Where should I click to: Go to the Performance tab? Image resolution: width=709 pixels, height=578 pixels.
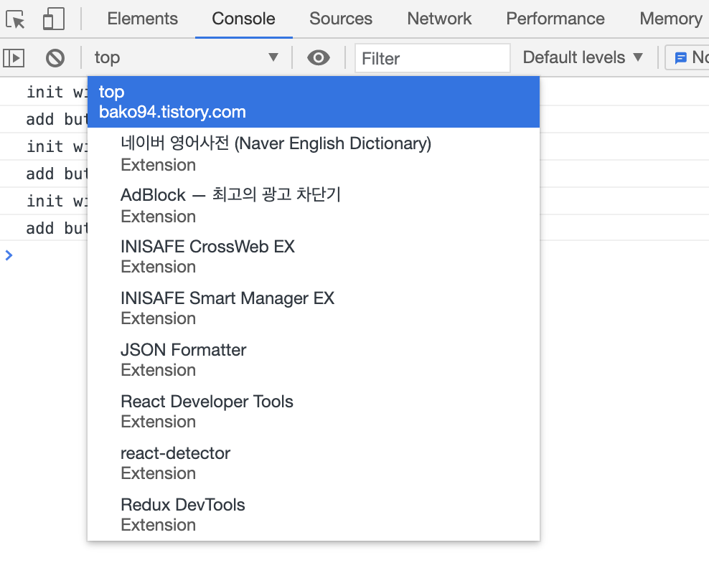click(x=555, y=19)
